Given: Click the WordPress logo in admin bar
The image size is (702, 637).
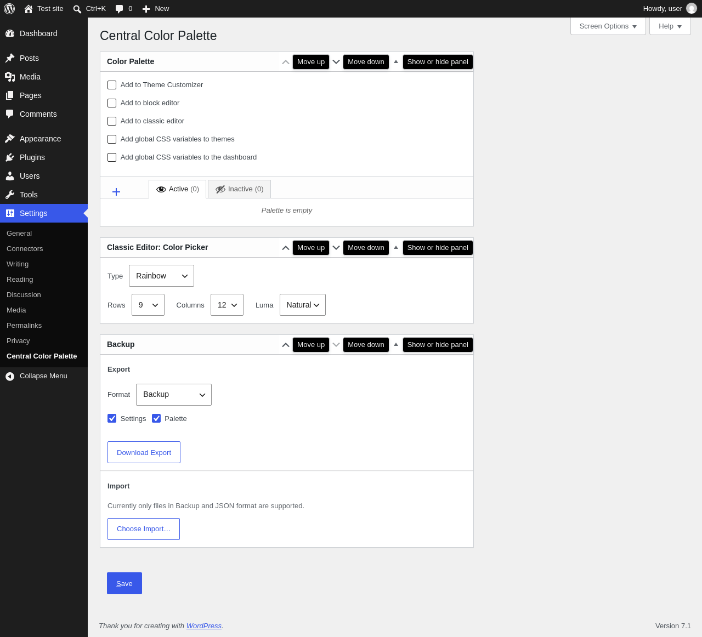Looking at the screenshot, I should click(x=9, y=9).
